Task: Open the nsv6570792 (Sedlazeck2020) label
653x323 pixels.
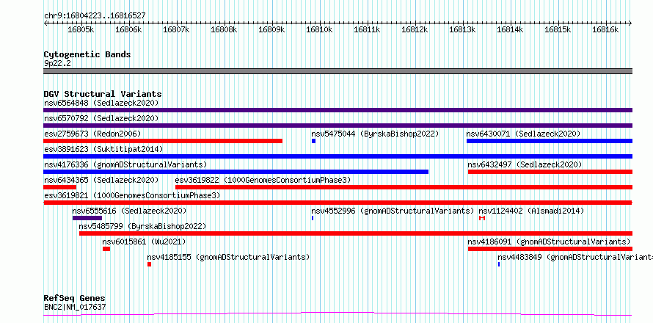Action: (101, 118)
